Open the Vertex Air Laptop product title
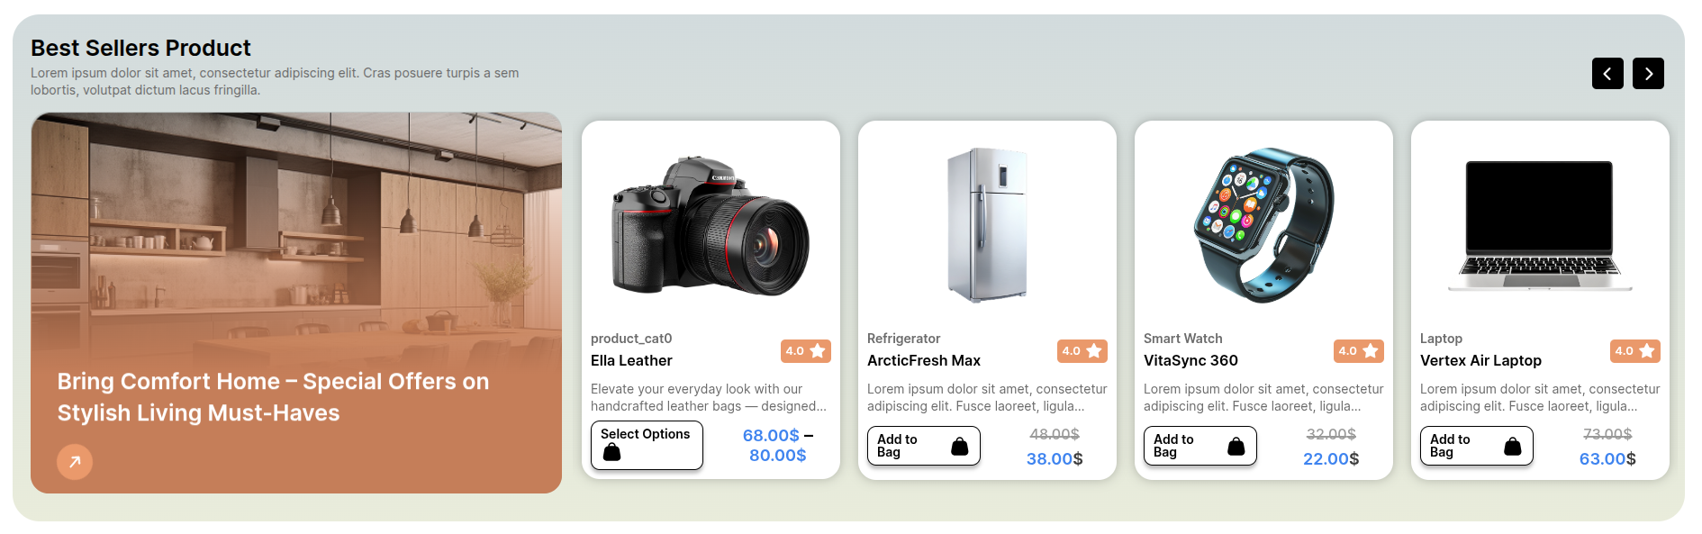 pyautogui.click(x=1480, y=360)
